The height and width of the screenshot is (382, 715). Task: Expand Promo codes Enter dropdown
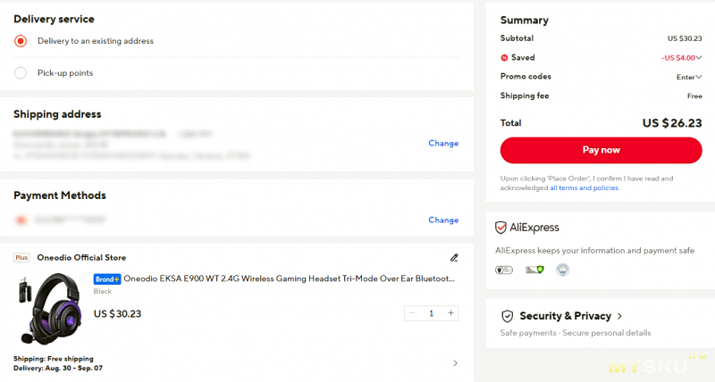click(x=688, y=77)
